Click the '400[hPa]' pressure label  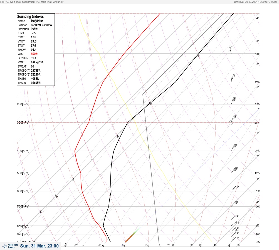23,151
